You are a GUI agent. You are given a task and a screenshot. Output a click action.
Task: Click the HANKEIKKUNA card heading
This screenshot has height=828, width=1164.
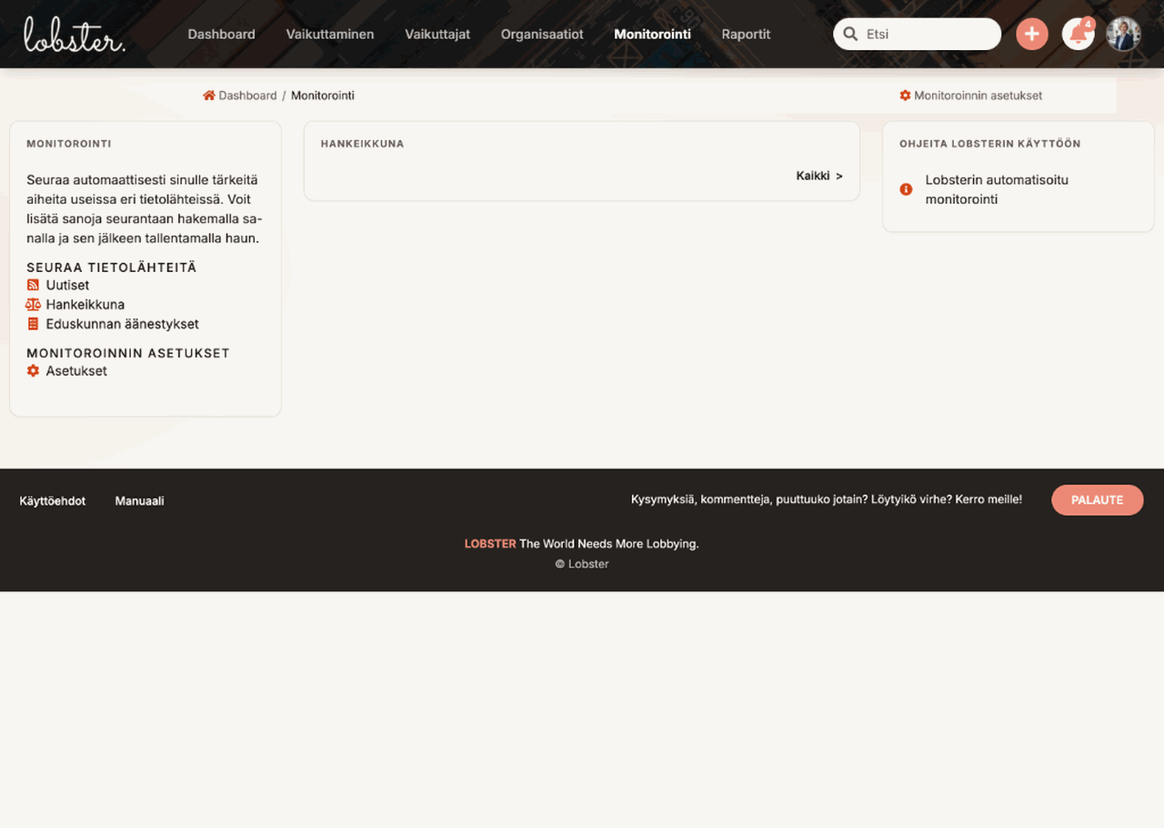(362, 144)
